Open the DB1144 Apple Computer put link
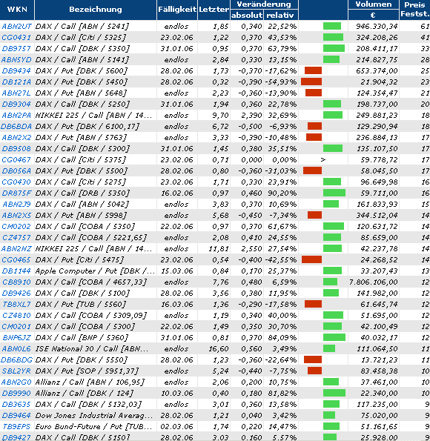 click(16, 271)
